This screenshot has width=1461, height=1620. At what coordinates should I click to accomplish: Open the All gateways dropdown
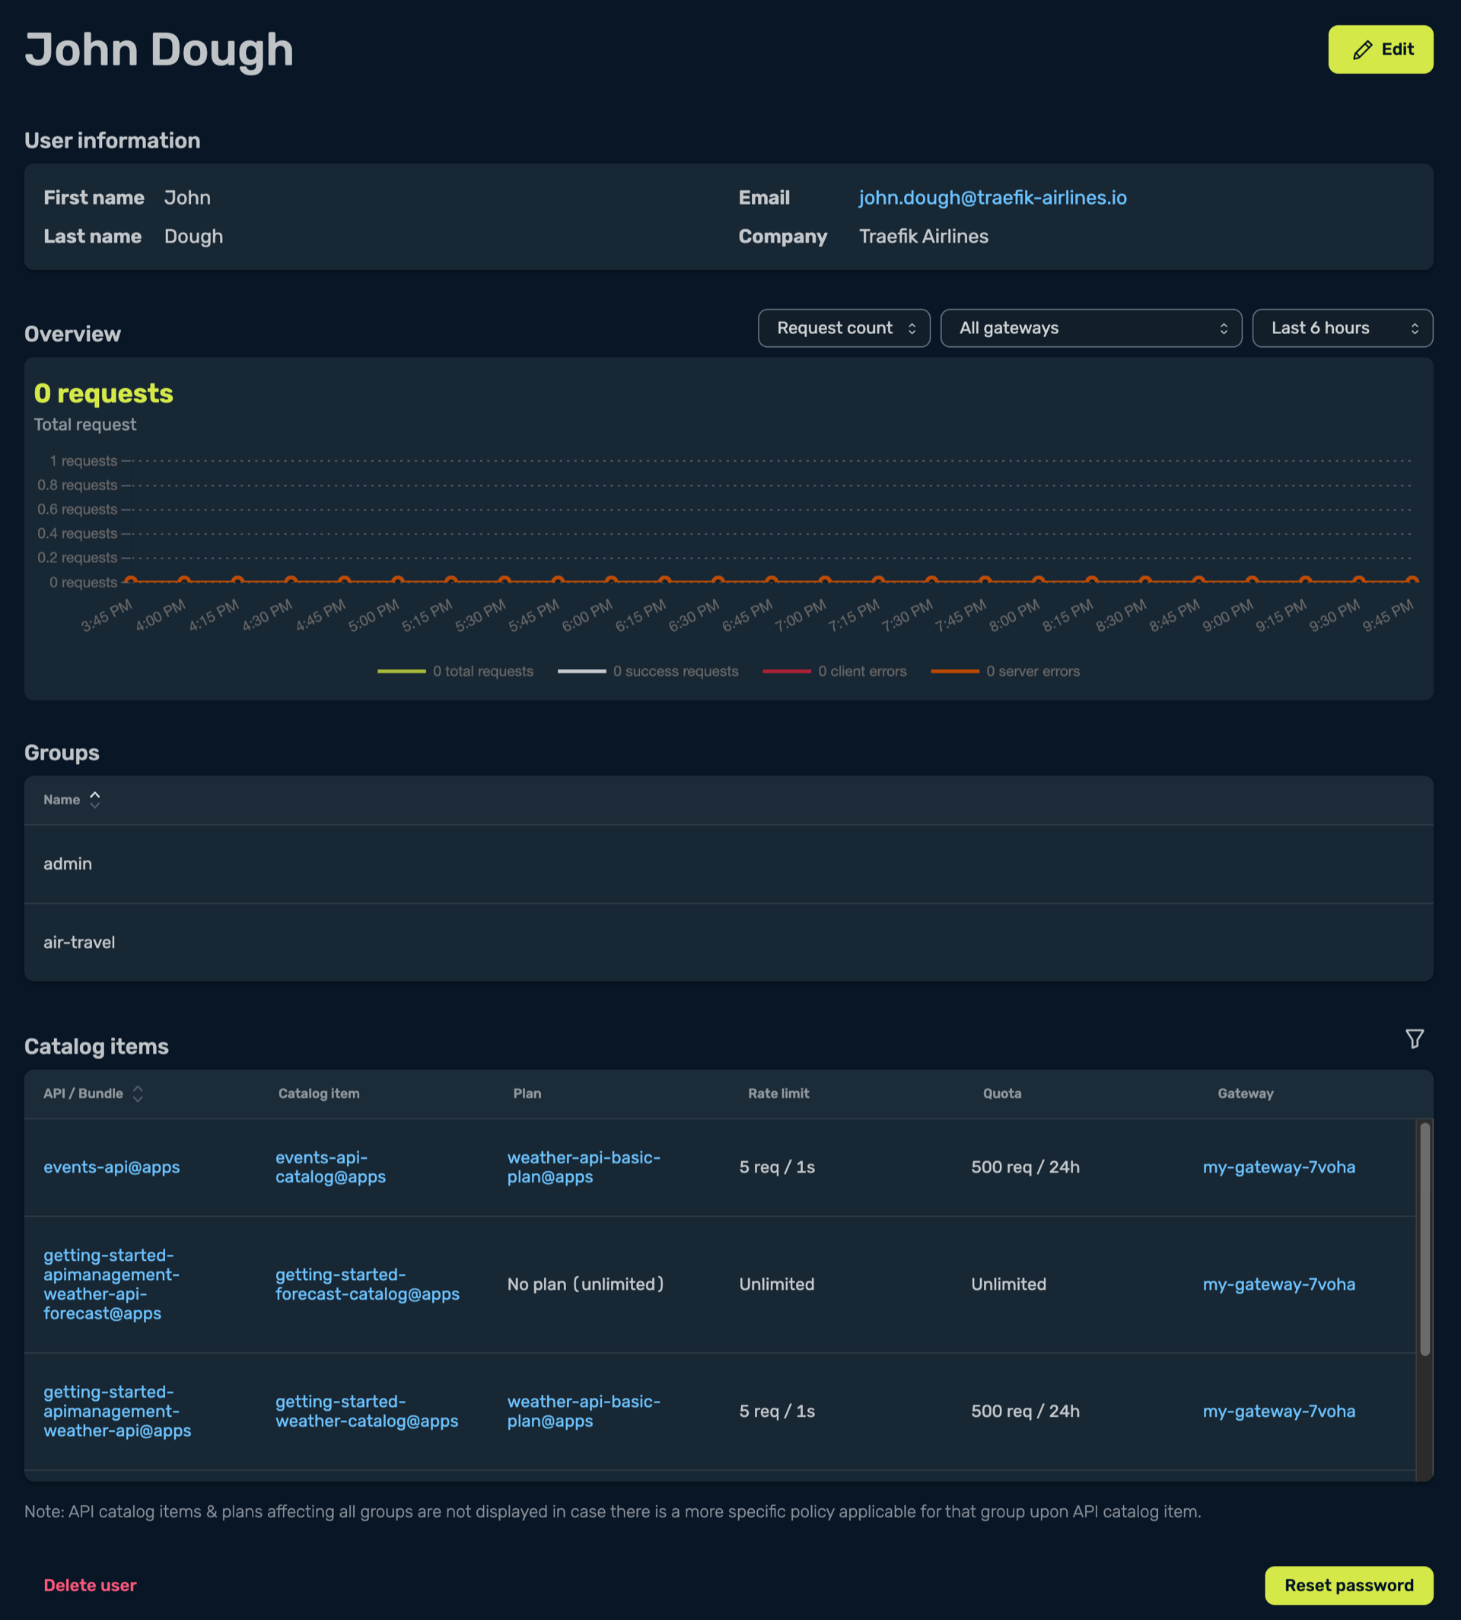point(1091,328)
